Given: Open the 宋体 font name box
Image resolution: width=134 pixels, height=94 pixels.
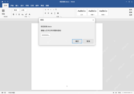Looking at the screenshot, I should coord(16,10).
